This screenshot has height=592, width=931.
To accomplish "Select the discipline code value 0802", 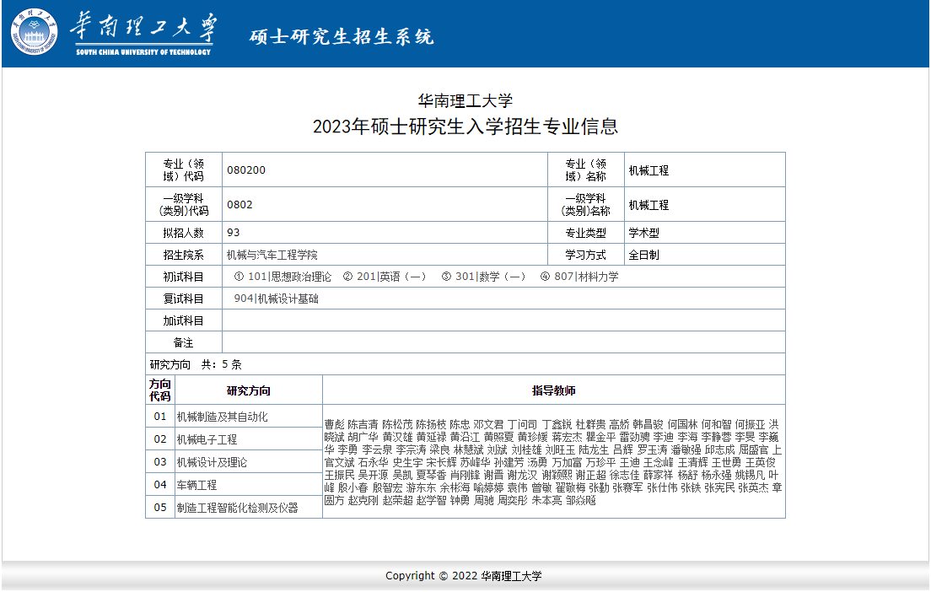I will (239, 205).
